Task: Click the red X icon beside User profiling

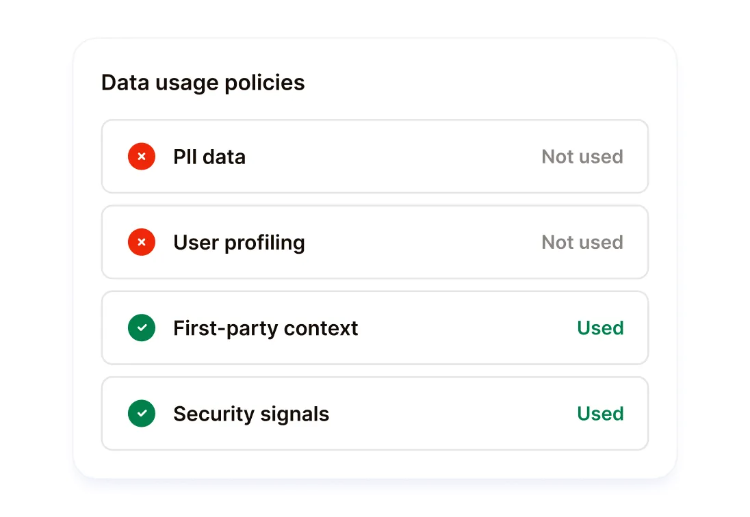Action: pos(142,242)
